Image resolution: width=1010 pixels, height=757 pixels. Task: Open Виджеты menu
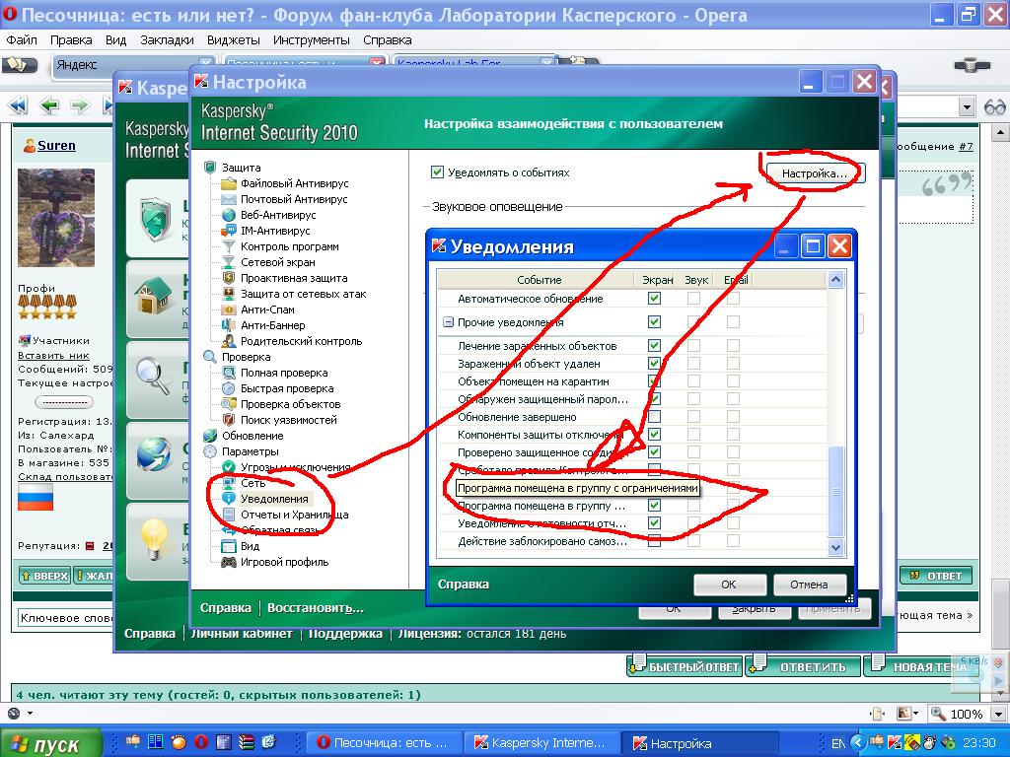[233, 39]
